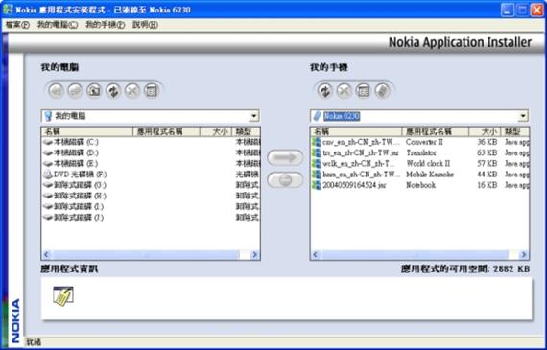Open the Nokia 6230 device dropdown
The width and height of the screenshot is (547, 350).
[523, 116]
